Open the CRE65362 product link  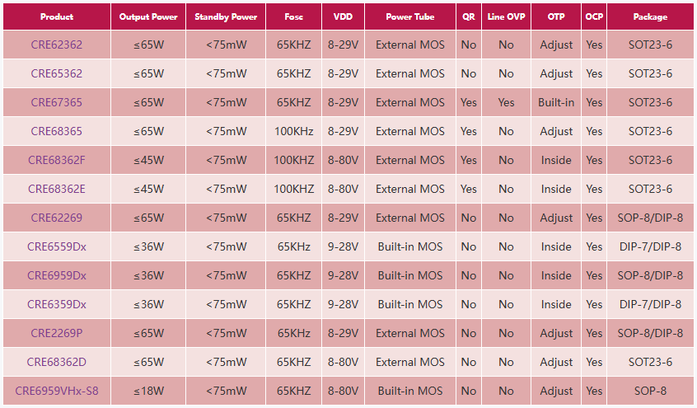57,73
